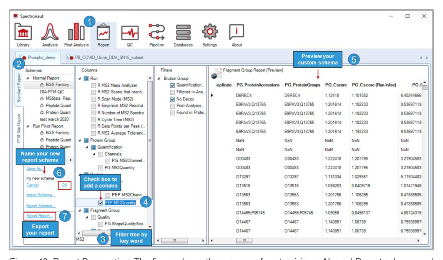This screenshot has height=260, width=443.
Task: Switch to the Analysis perspective
Action: click(50, 35)
